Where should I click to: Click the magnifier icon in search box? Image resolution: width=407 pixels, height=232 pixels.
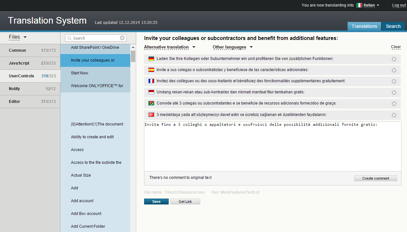[69, 38]
